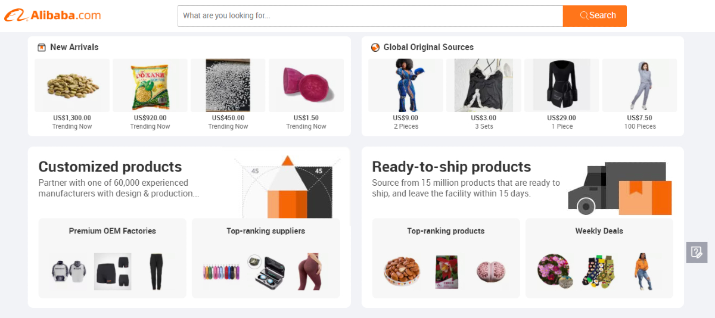View the Weekly Deals card
Screen dimensions: 715x318
[599, 258]
